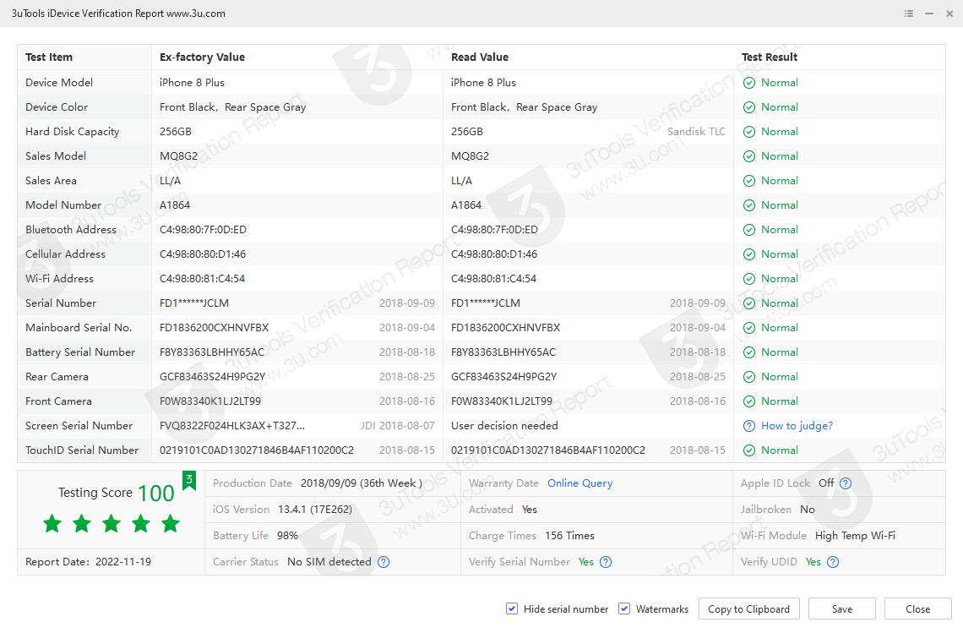Click the Testing Score 100 value
This screenshot has width=963, height=633.
click(156, 493)
